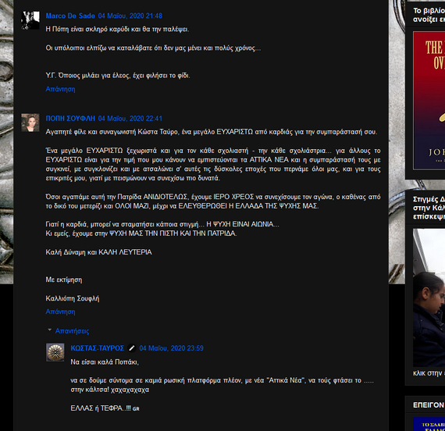
Task: Click Marco De Sade's profile avatar
Action: coord(30,20)
